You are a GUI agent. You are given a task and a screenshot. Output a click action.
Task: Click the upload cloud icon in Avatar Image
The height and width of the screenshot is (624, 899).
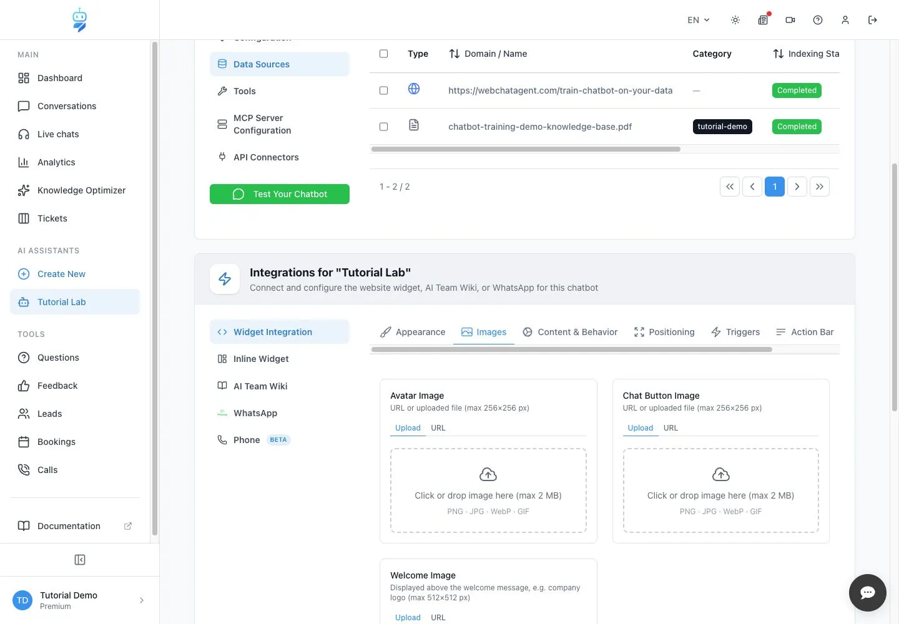pos(488,475)
